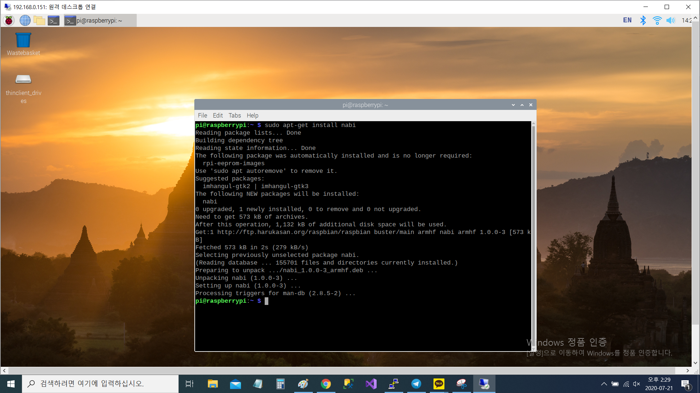Open Chrome from the Windows taskbar
The width and height of the screenshot is (700, 393).
pos(326,384)
